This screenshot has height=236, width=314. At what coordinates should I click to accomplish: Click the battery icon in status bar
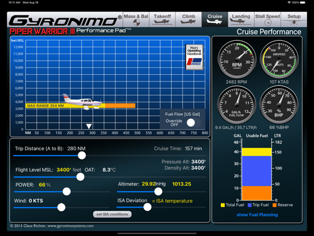(303, 3)
